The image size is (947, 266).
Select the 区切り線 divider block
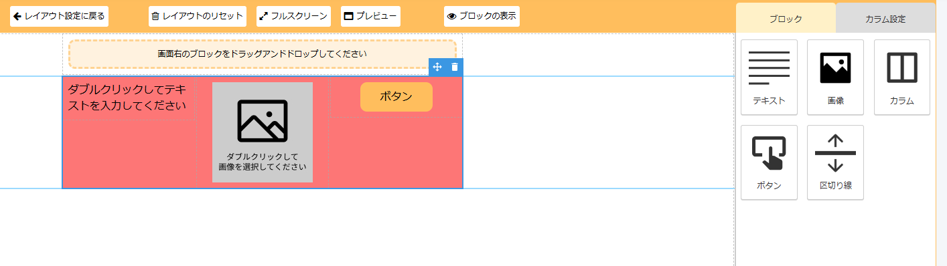point(835,162)
